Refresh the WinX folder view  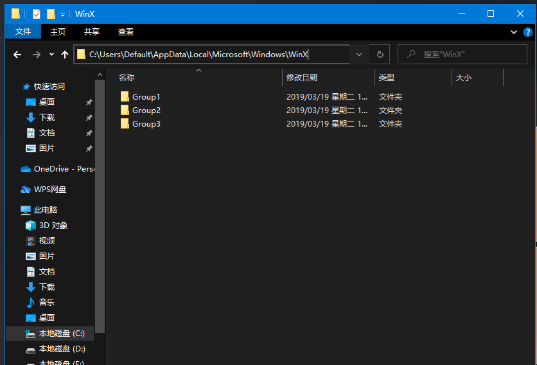(x=380, y=54)
